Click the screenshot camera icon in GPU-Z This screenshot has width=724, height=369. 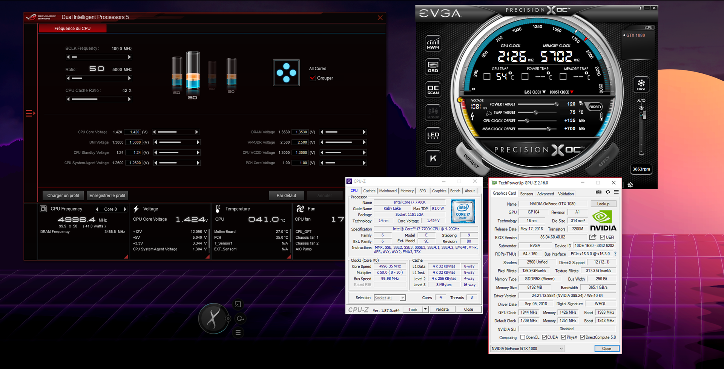click(598, 192)
